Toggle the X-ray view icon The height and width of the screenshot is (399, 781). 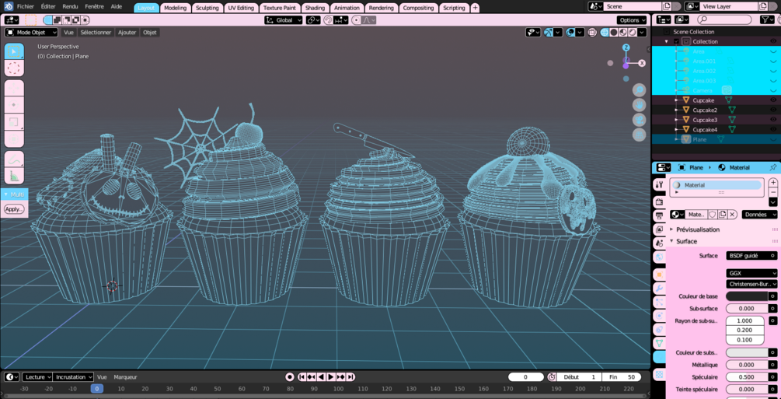tap(592, 33)
